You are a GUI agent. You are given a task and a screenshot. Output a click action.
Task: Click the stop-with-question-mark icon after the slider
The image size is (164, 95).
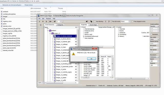point(87,22)
